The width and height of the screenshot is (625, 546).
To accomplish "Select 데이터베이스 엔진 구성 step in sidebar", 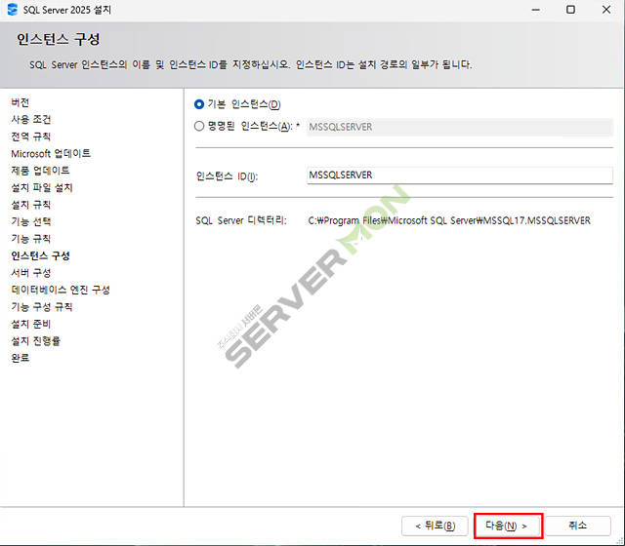I will pos(61,290).
